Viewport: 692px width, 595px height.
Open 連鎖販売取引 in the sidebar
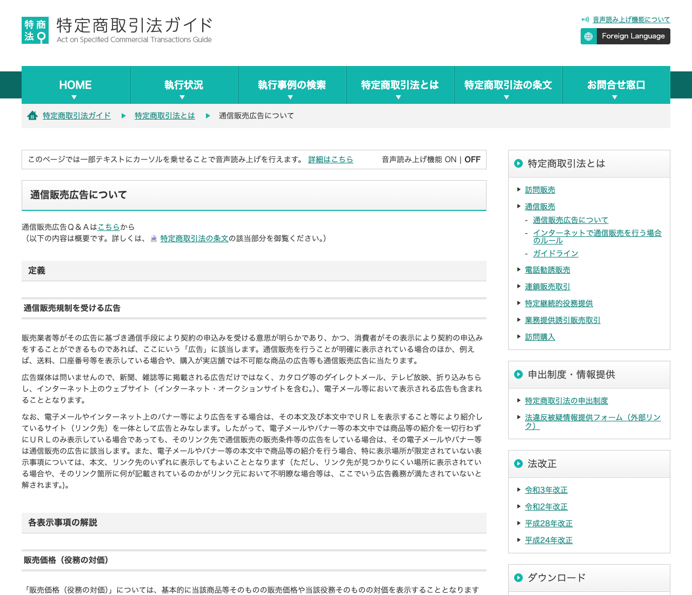click(x=548, y=287)
